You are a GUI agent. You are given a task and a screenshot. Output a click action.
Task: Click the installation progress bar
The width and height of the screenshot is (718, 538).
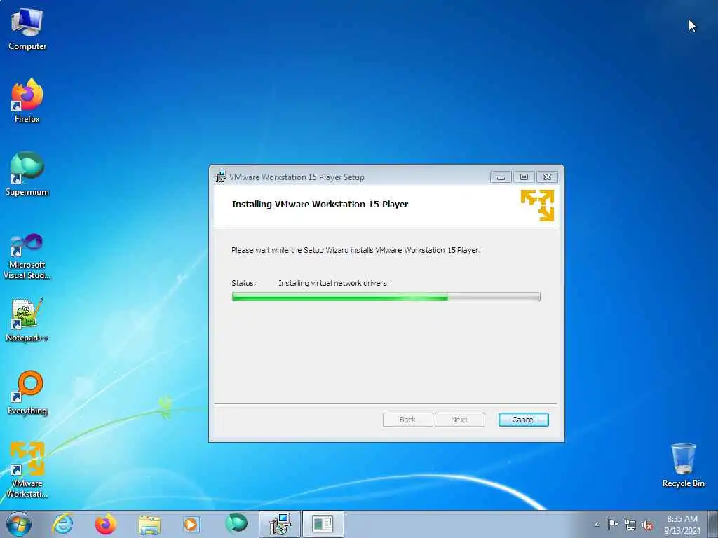click(x=386, y=297)
